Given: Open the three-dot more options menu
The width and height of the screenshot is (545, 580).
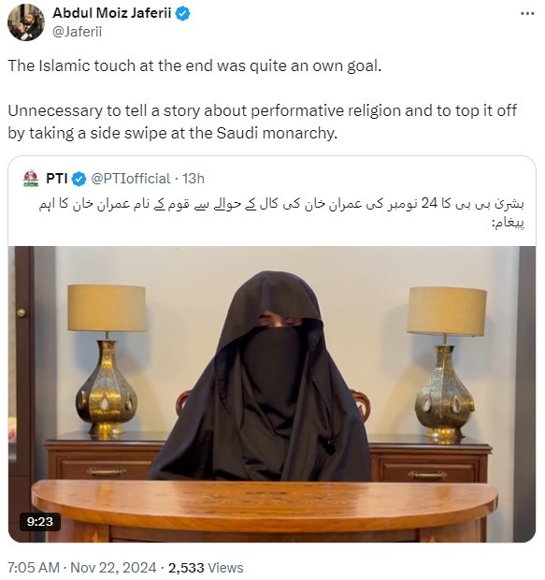Looking at the screenshot, I should 527,14.
